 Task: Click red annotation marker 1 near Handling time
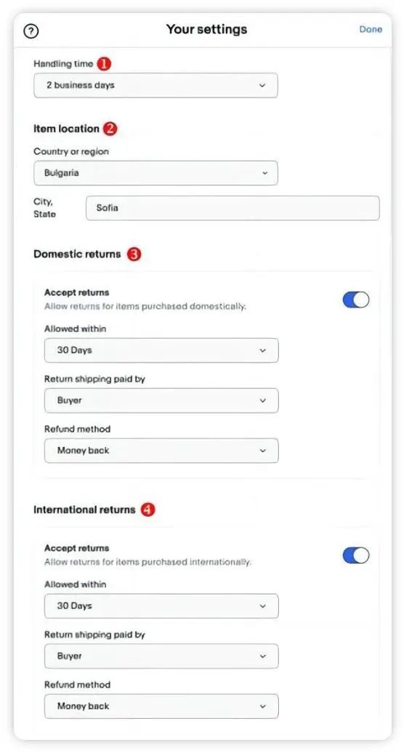(104, 63)
